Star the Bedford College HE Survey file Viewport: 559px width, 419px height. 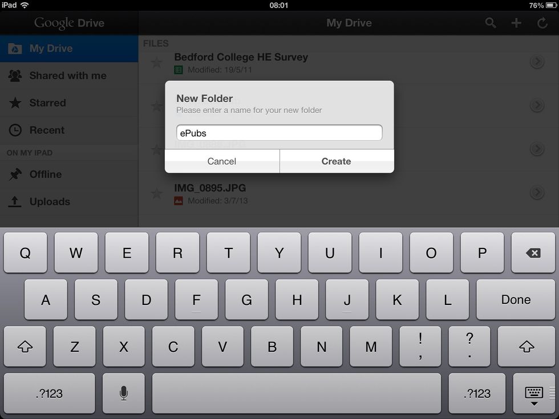pos(156,63)
